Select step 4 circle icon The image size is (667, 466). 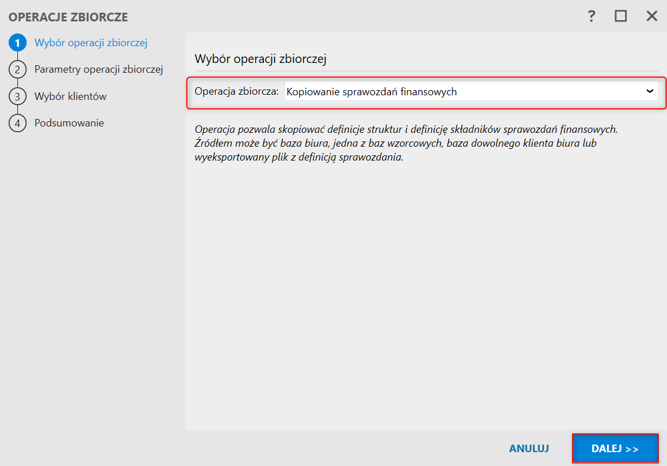17,124
